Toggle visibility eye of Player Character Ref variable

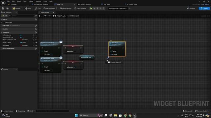tap(36, 40)
